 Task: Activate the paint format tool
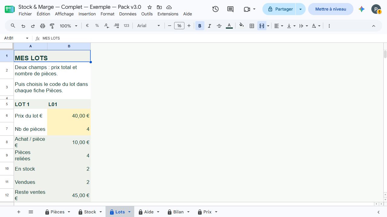52,26
